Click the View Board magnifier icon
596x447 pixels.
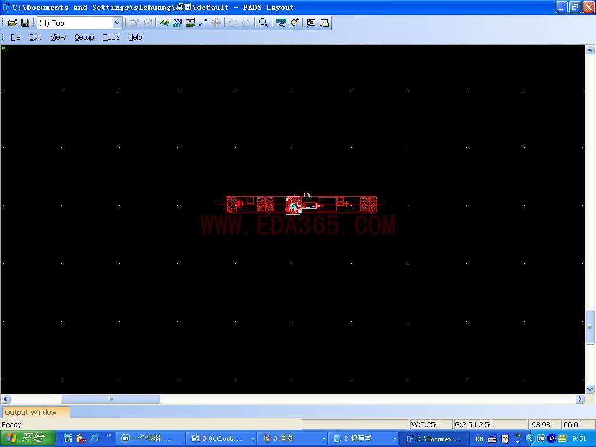(x=281, y=23)
